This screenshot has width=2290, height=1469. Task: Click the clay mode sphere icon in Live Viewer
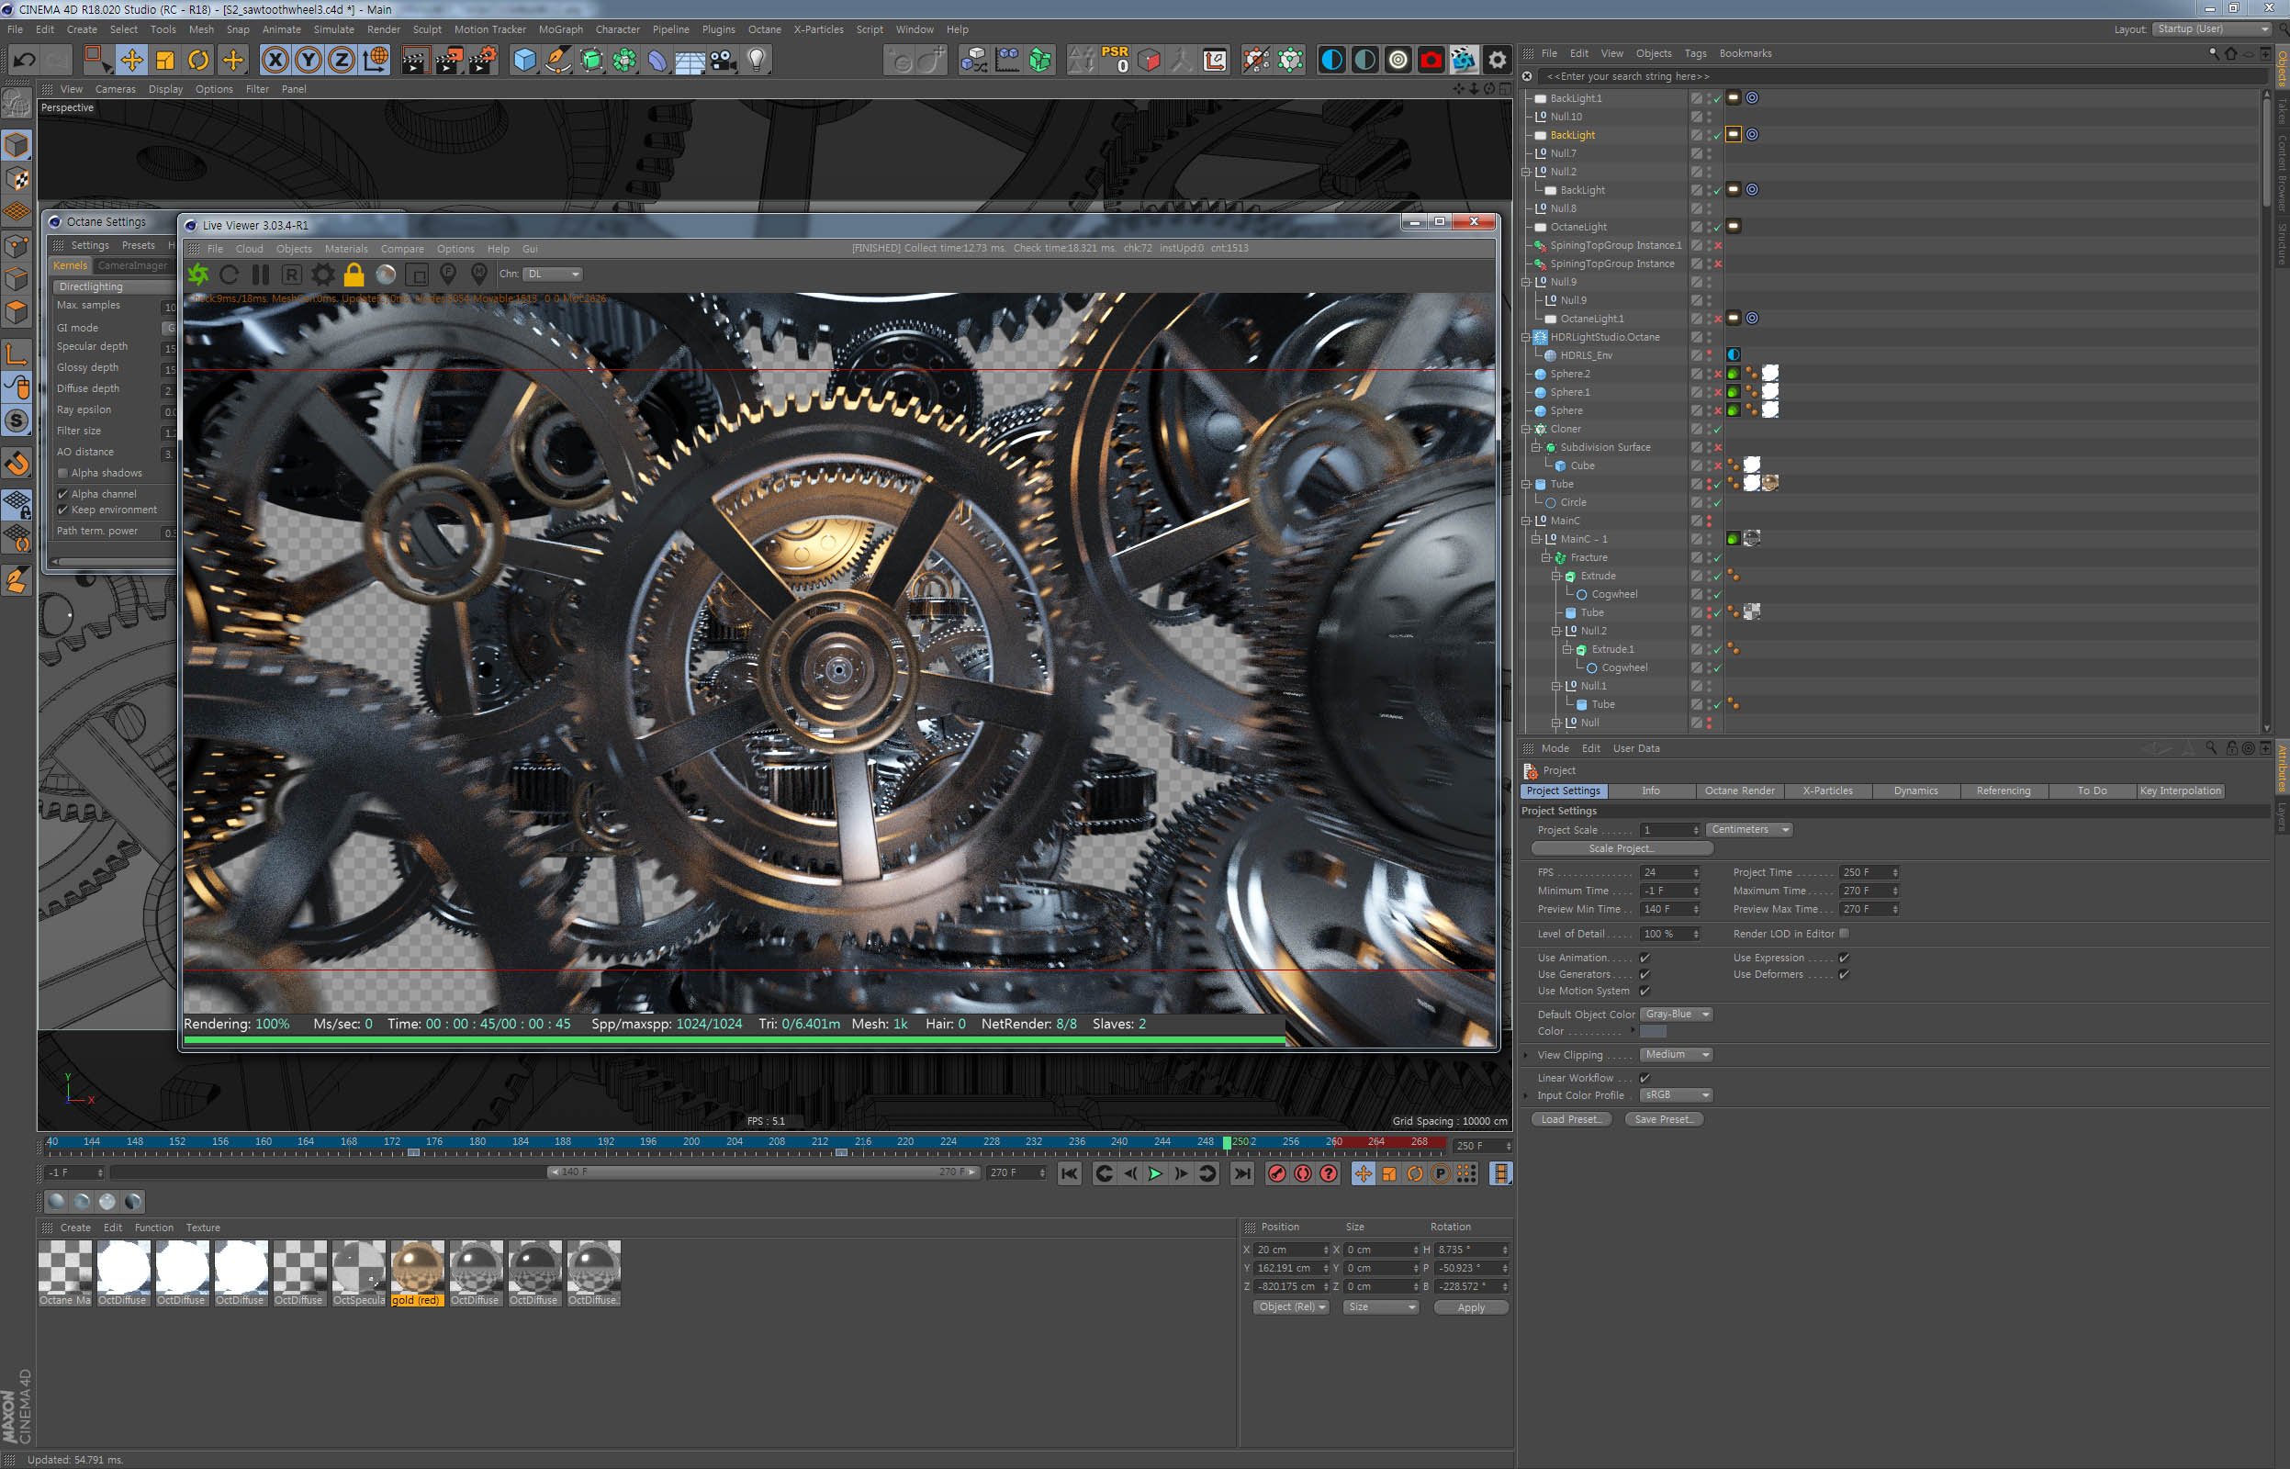(386, 275)
